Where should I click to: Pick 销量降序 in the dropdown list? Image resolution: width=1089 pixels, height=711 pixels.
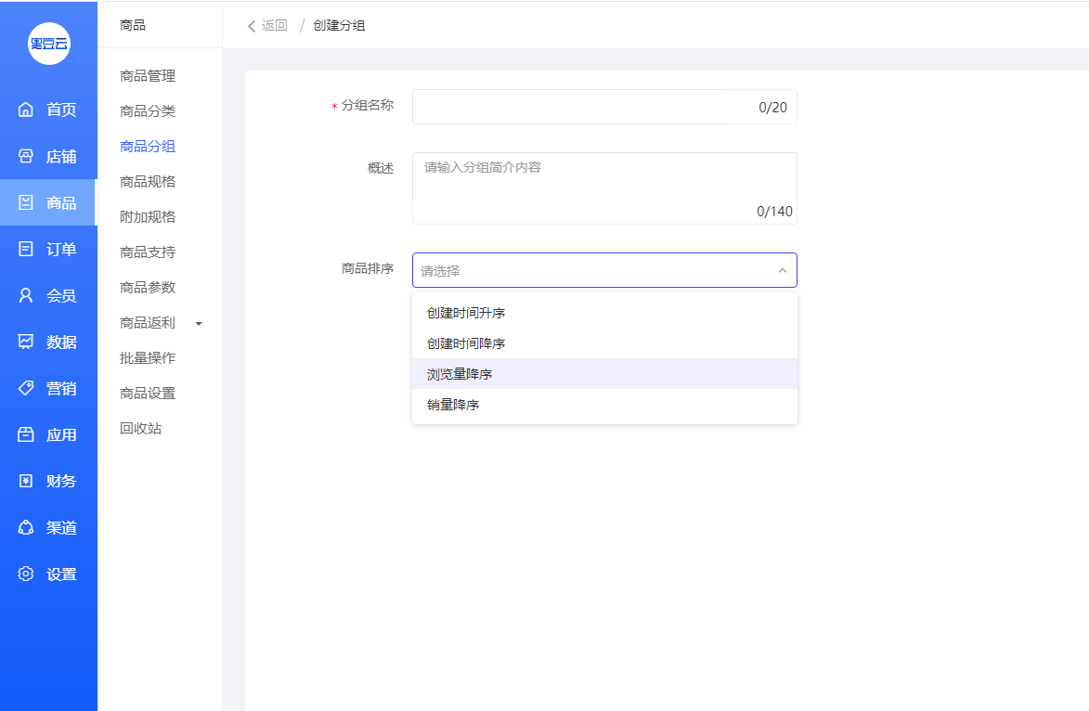453,405
